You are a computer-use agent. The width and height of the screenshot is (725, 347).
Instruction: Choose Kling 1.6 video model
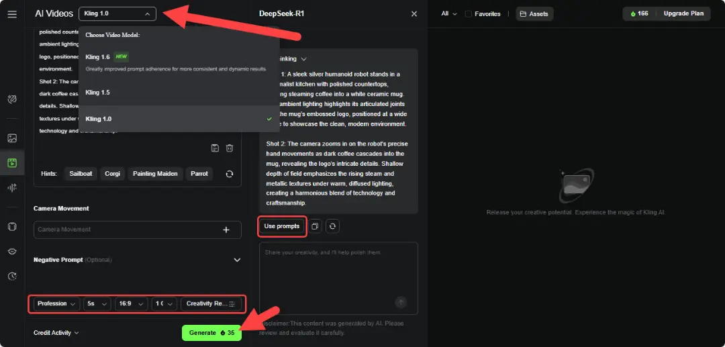pos(179,62)
